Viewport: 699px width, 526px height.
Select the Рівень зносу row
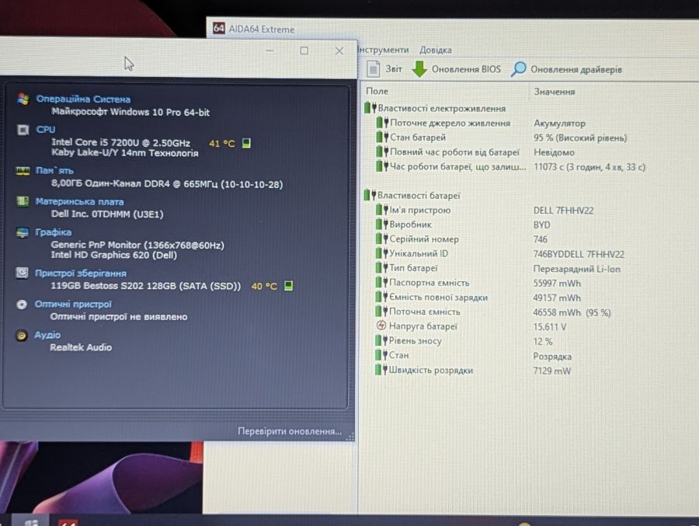[x=464, y=341]
